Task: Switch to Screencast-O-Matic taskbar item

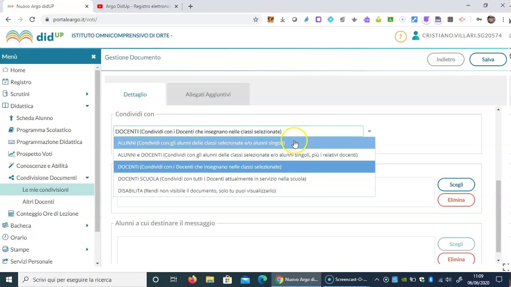Action: 347,279
